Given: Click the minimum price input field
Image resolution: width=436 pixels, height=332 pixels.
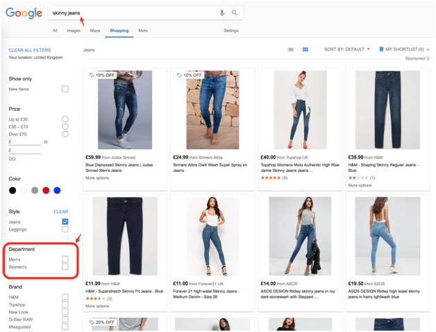Looking at the screenshot, I should point(24,141).
